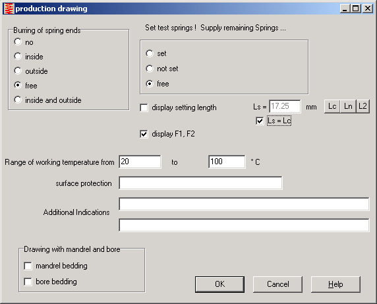Viewport: 377px width, 304px height.
Task: Click the working temperature 'from' field
Action: pyautogui.click(x=140, y=162)
